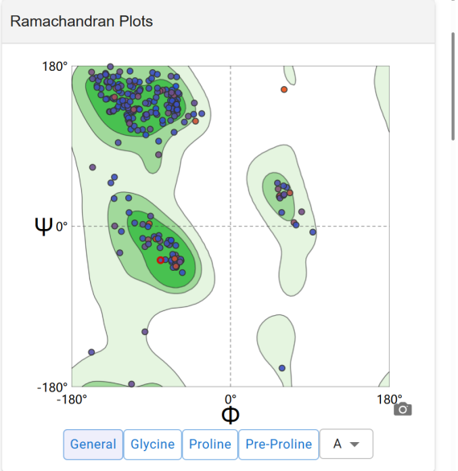Open the chain A dropdown
The height and width of the screenshot is (471, 458).
click(x=346, y=444)
